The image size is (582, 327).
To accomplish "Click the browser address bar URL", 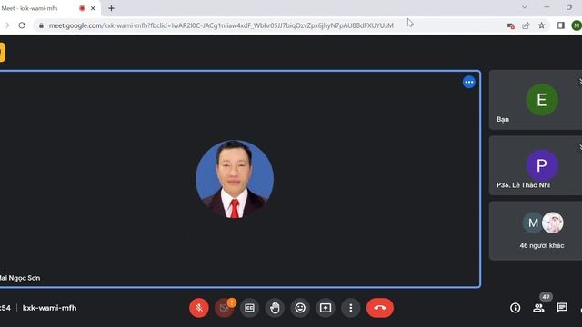I will (x=221, y=25).
